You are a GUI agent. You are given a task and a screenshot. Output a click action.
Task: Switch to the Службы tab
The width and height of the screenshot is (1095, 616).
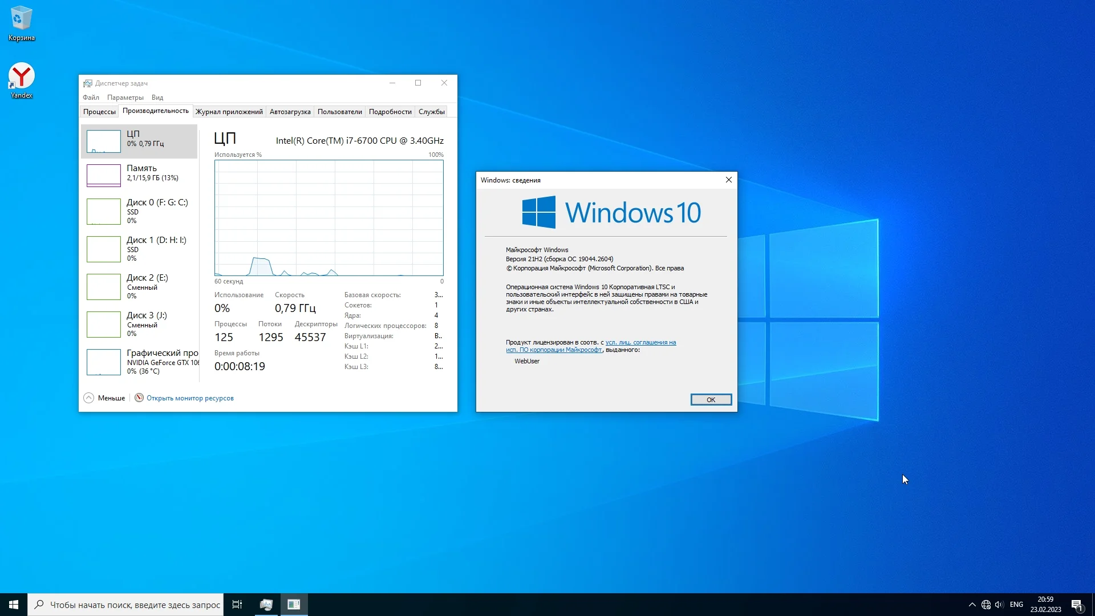431,112
